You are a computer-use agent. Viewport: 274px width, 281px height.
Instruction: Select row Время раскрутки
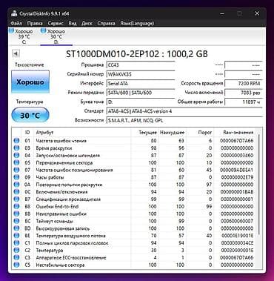click(x=134, y=148)
